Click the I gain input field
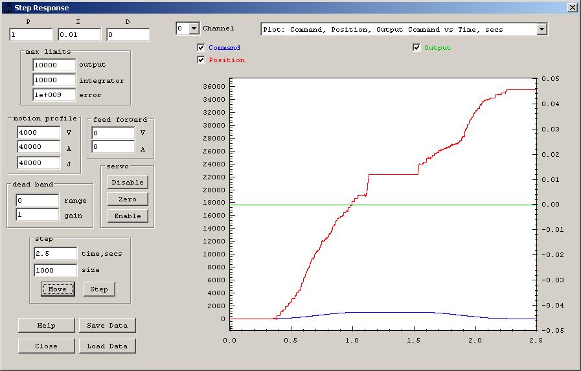 click(x=79, y=34)
